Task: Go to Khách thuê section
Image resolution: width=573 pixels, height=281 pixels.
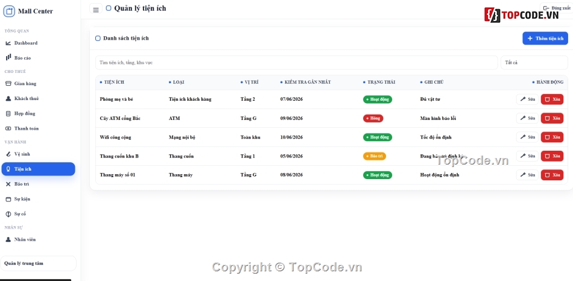Action: (39, 99)
